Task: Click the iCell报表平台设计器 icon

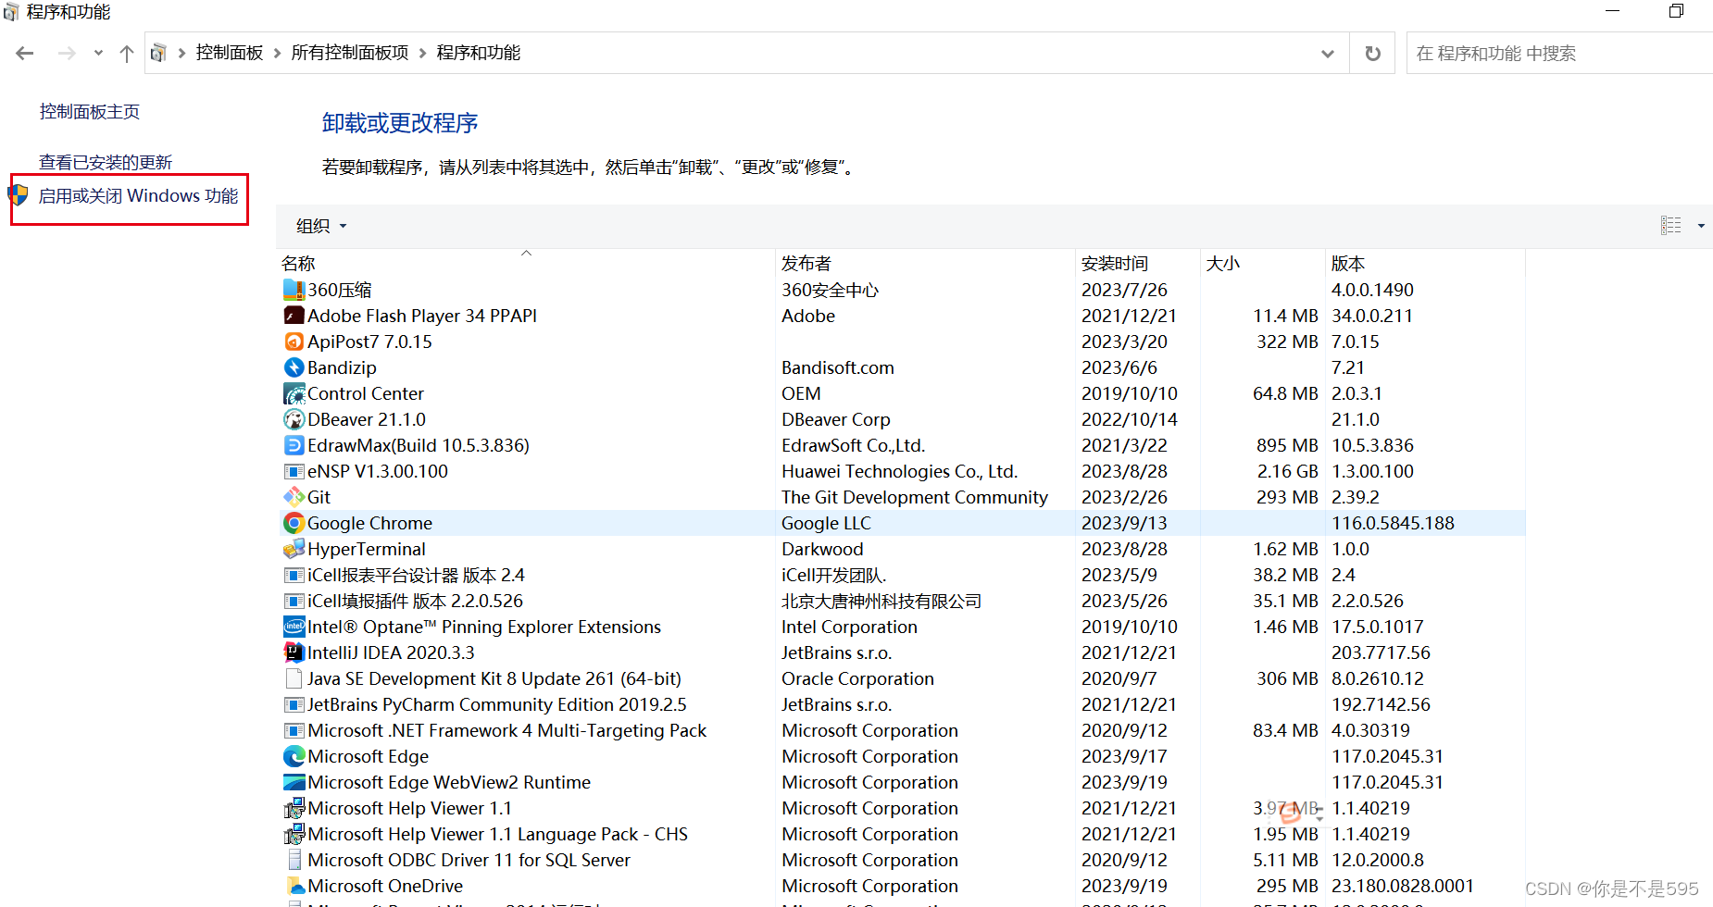Action: (294, 575)
